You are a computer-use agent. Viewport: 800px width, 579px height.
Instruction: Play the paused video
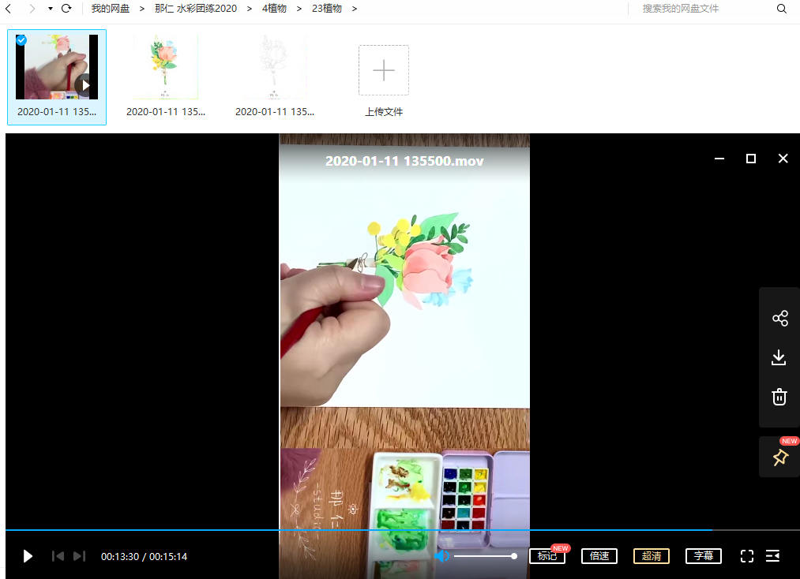coord(28,556)
